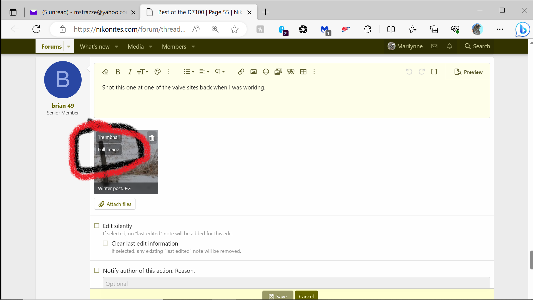
Task: Click the Full image insert button
Action: point(109,149)
